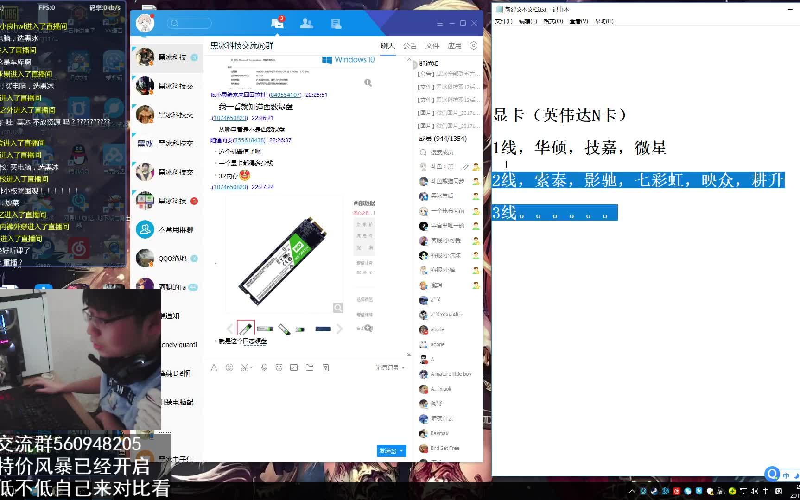Screen dimensions: 800x500
Task: Open the QQQ绝地 conversation
Action: coord(167,258)
